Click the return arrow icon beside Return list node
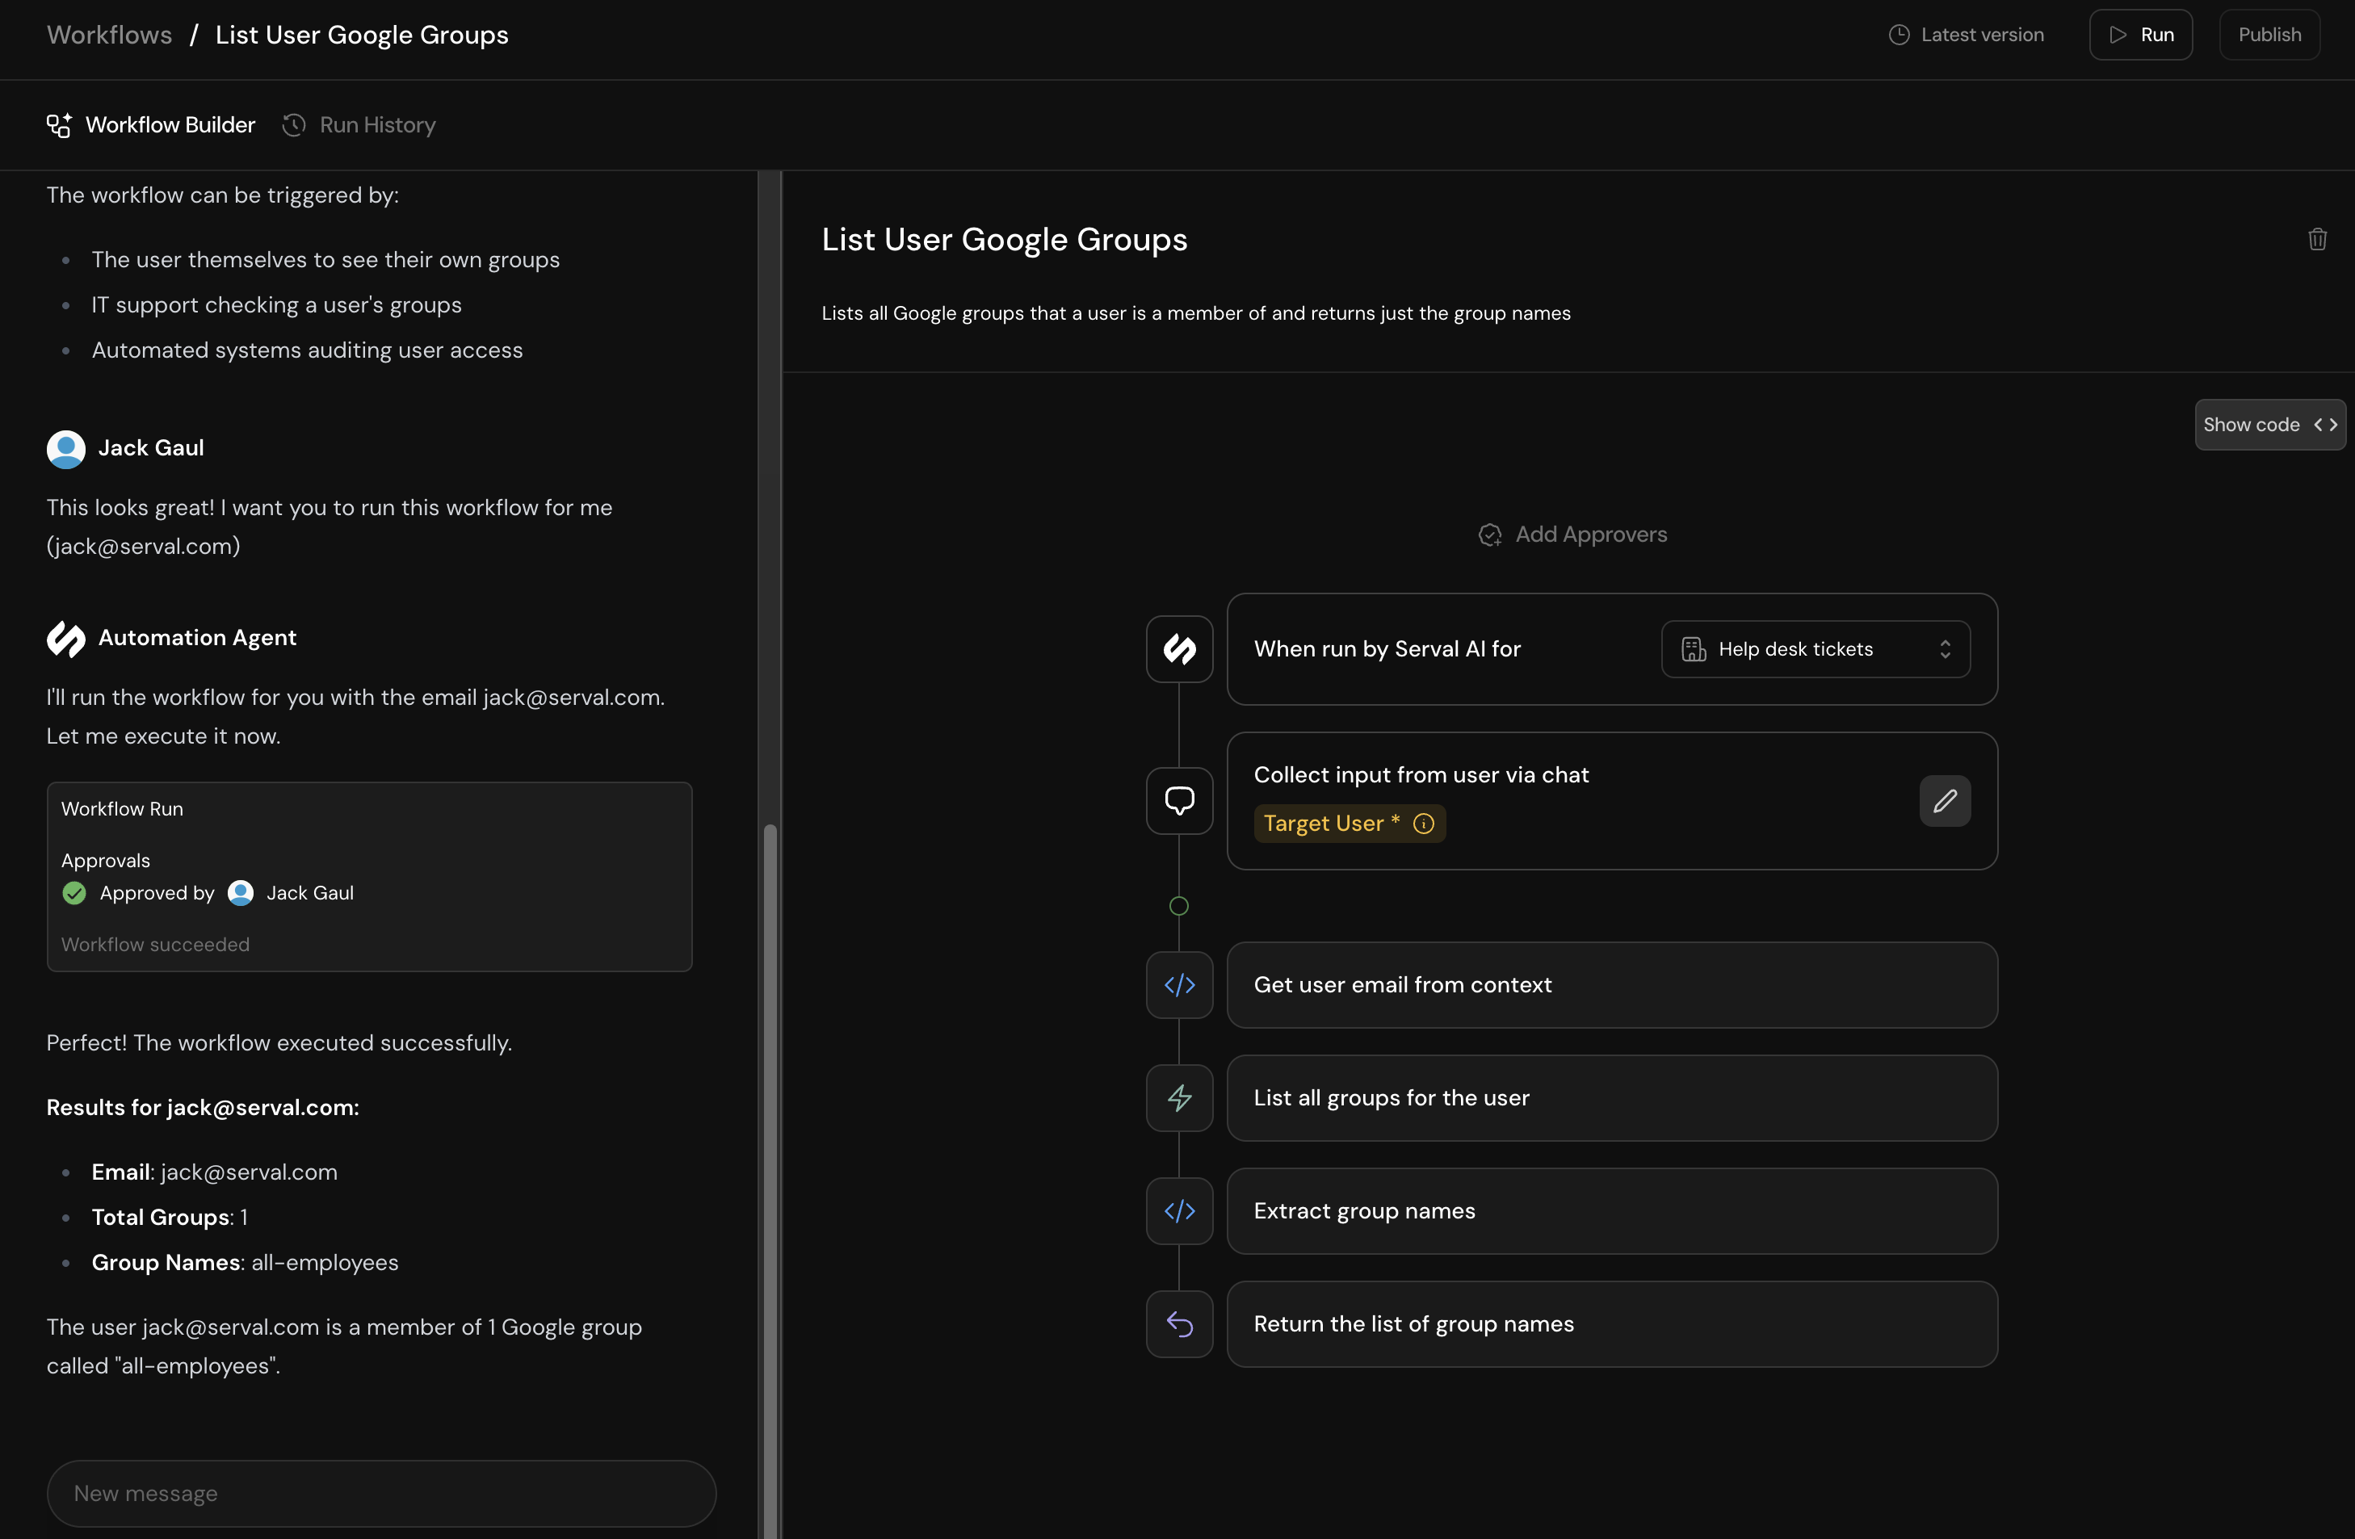Screen dimensions: 2355x1539 pos(1178,1324)
